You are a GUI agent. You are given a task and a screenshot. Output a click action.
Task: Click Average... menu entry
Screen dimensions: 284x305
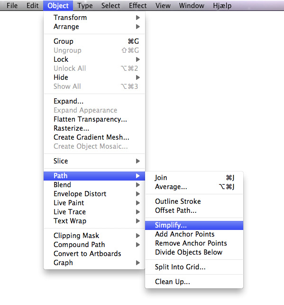pos(194,187)
